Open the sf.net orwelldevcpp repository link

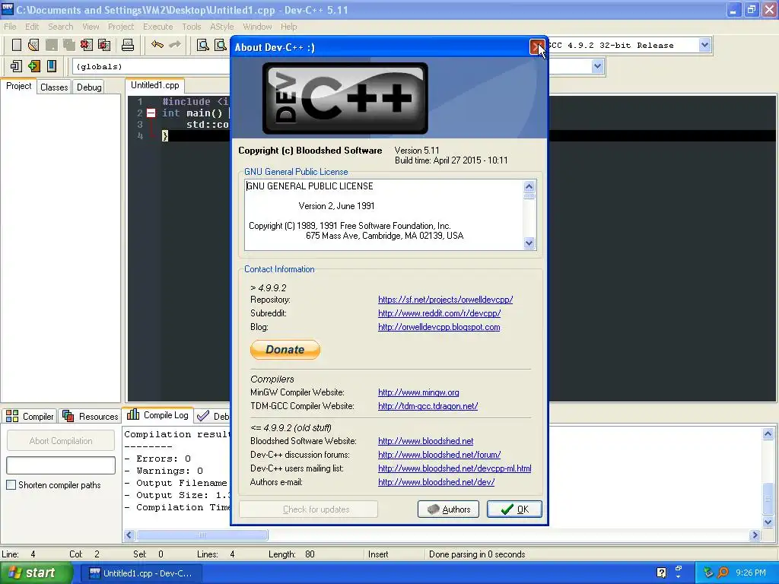tap(445, 300)
